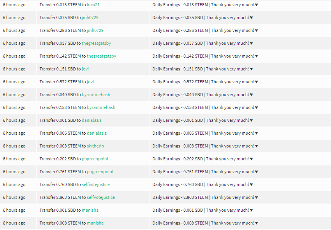Select memo 'Daily Earnings - 0.286 STEEM'

coord(180,30)
